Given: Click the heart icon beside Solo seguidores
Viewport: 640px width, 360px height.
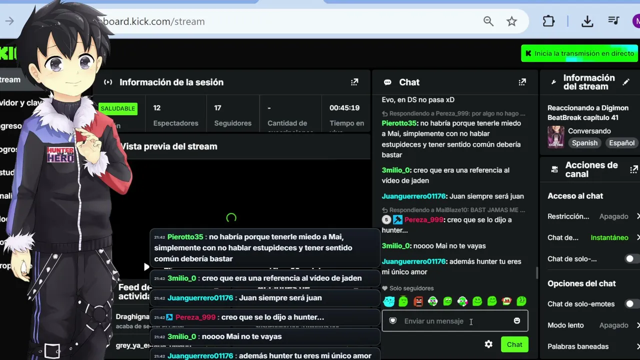Looking at the screenshot, I should 385,288.
